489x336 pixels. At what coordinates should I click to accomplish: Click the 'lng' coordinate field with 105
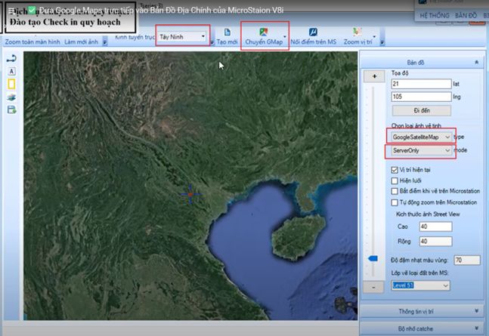(421, 97)
